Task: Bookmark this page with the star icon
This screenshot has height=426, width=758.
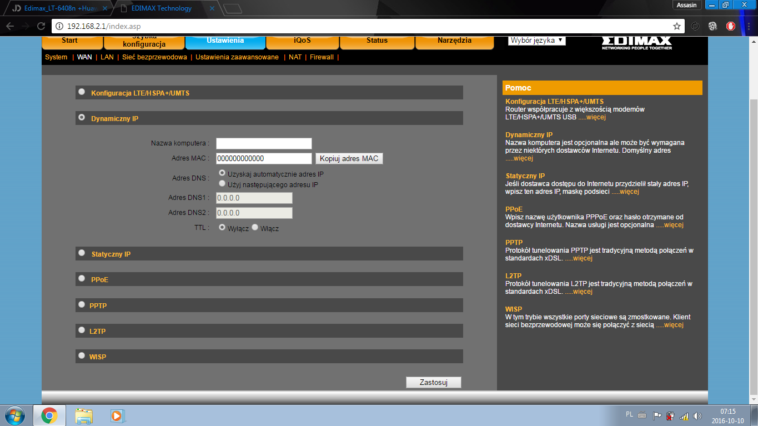Action: [676, 26]
